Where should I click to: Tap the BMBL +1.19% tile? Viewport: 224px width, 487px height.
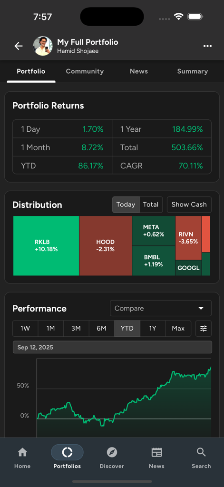coord(154,261)
